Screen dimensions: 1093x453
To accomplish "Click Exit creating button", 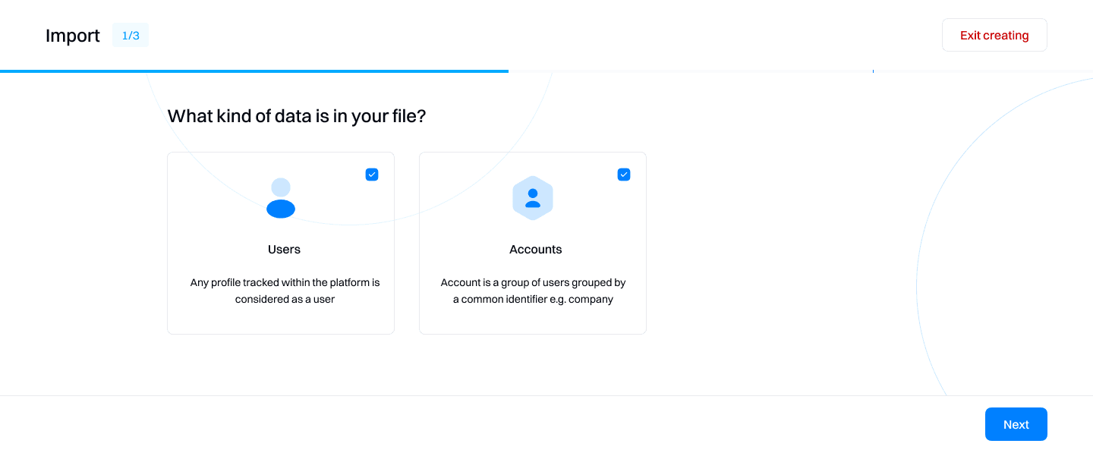I will point(994,35).
